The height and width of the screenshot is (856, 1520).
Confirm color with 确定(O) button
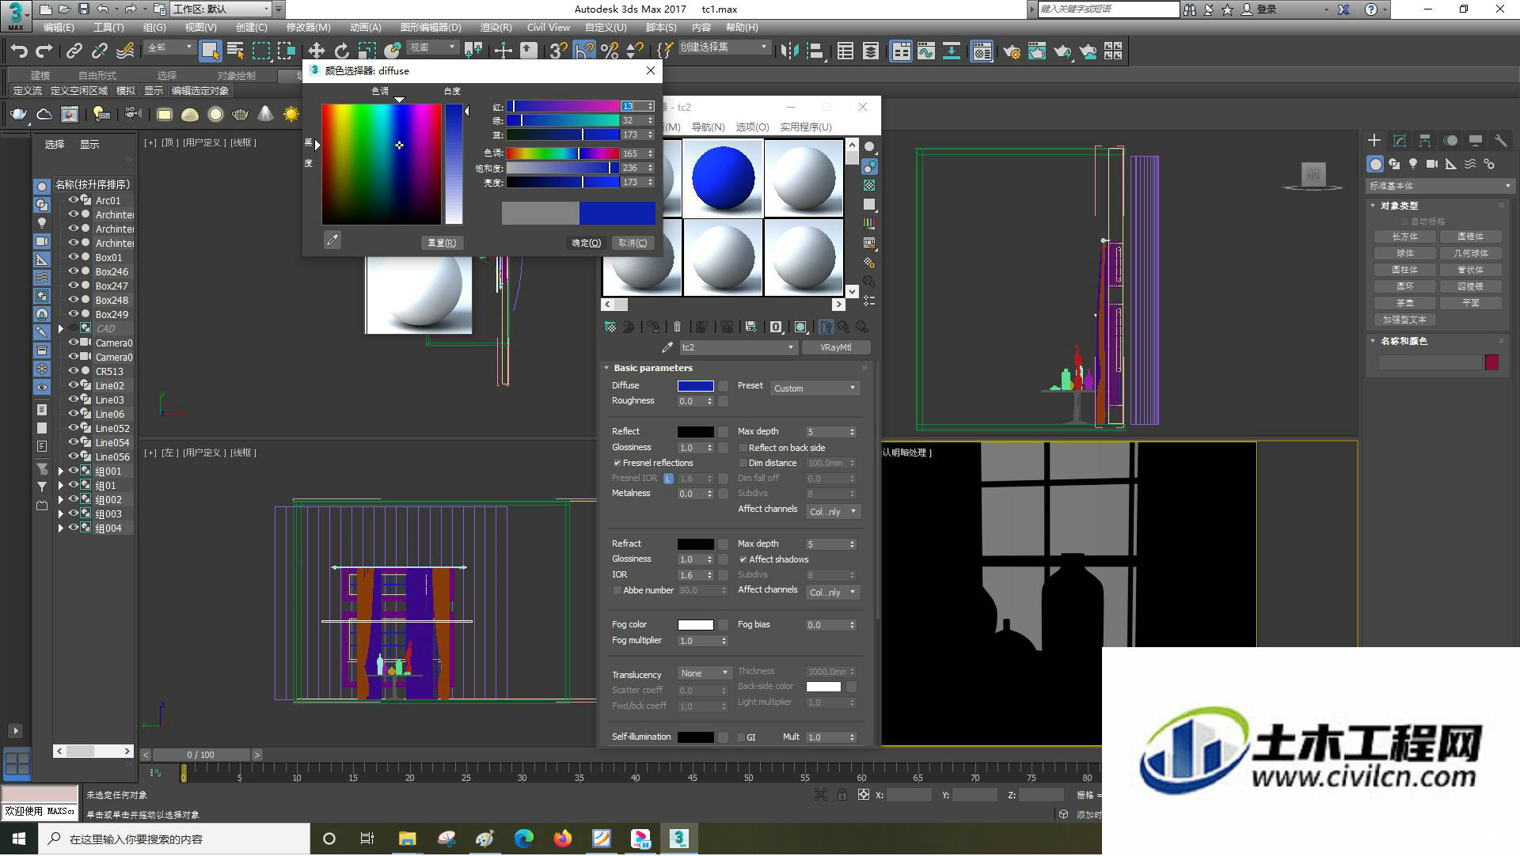pos(587,243)
